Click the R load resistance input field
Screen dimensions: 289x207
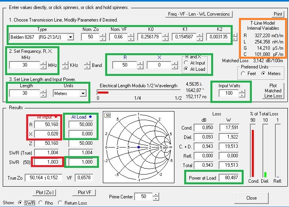[x=125, y=65]
